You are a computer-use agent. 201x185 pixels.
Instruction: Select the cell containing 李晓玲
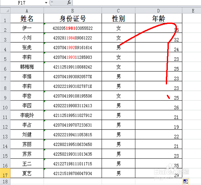[x=27, y=115]
